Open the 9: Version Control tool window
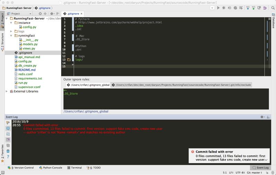Screen dimensions: 276x175 click(x=21, y=168)
